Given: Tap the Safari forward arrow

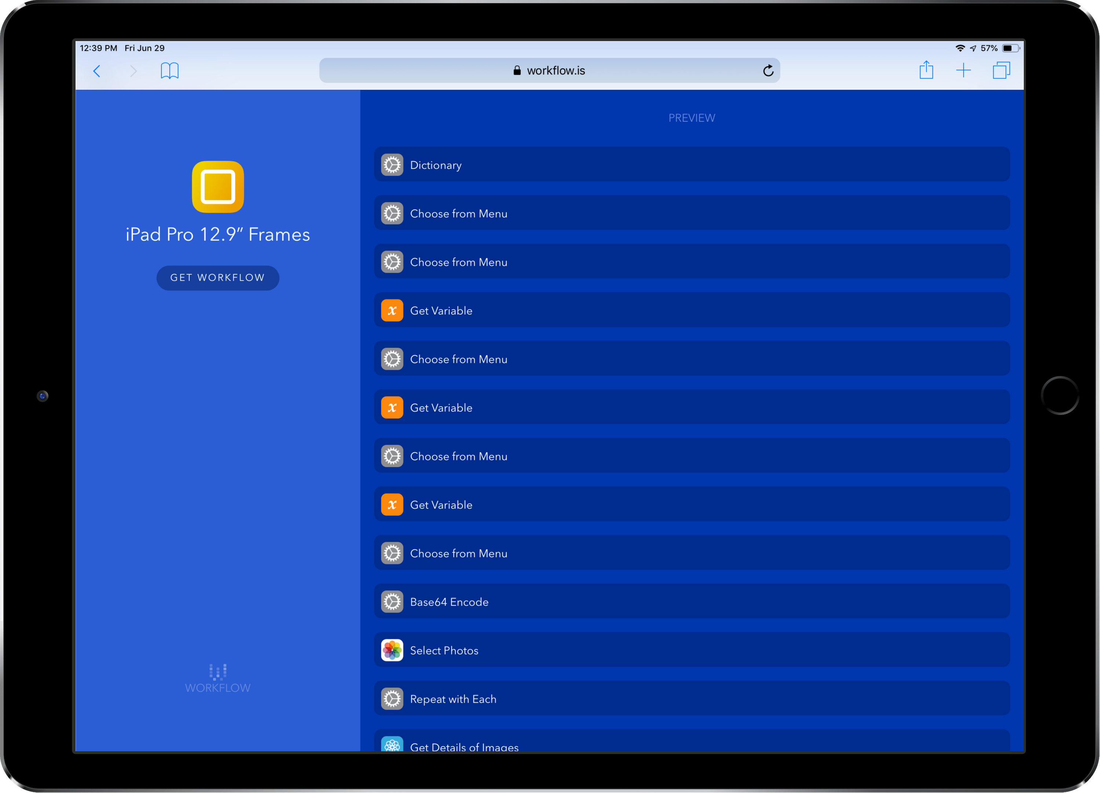Looking at the screenshot, I should click(x=133, y=71).
